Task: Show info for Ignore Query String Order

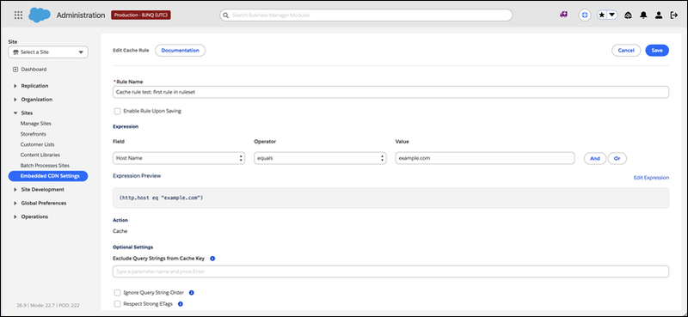Action: 191,292
